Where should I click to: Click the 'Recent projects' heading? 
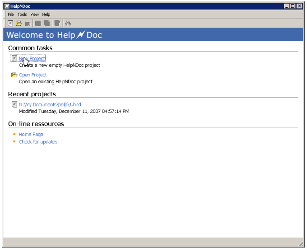pyautogui.click(x=32, y=94)
